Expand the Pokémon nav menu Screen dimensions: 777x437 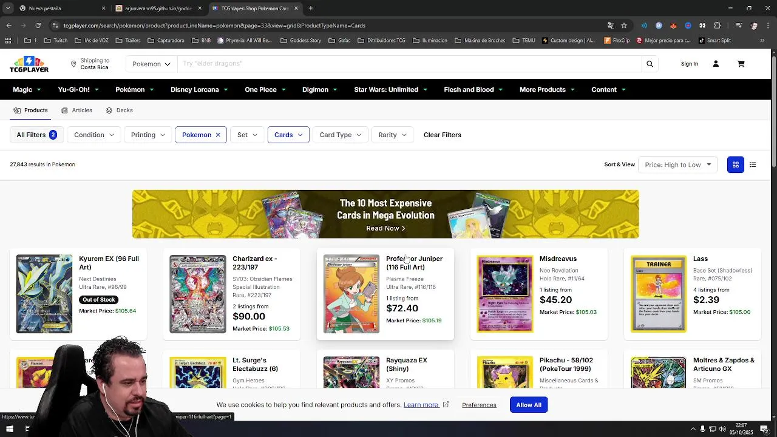coord(135,89)
